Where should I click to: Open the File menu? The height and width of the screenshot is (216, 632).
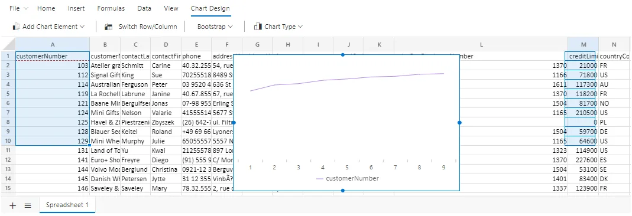(x=18, y=8)
